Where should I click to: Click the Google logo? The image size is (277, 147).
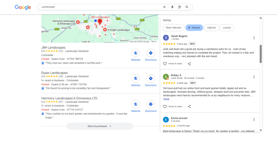click(23, 7)
